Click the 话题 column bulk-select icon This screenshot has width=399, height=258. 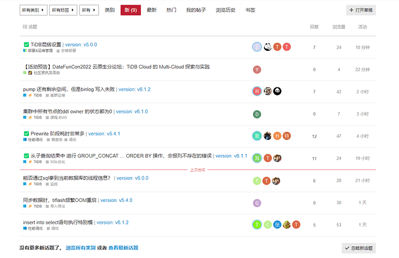pyautogui.click(x=25, y=27)
